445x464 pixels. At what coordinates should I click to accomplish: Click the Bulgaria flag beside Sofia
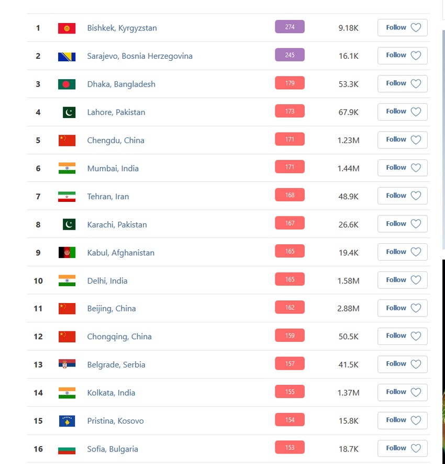pos(66,449)
